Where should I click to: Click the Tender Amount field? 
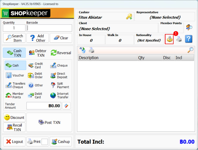coord(44,106)
